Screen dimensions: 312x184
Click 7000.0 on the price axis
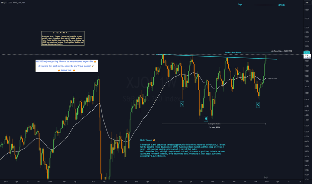(307, 87)
